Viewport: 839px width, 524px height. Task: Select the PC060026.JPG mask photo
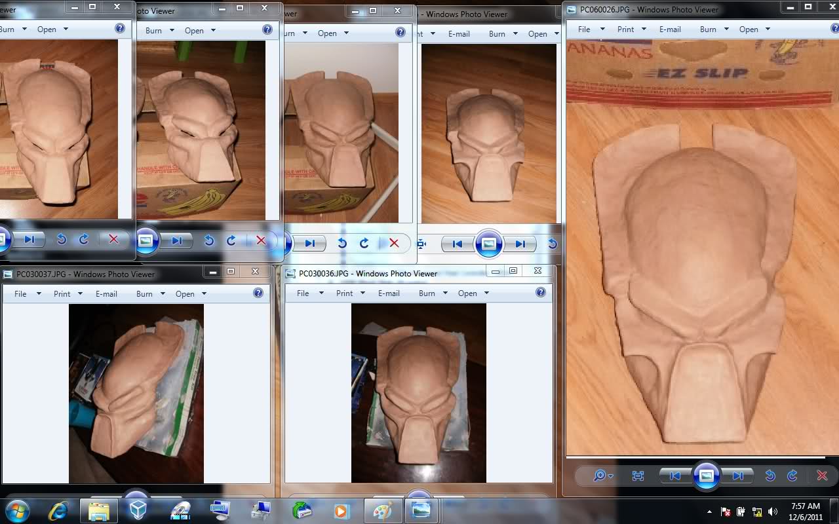702,247
